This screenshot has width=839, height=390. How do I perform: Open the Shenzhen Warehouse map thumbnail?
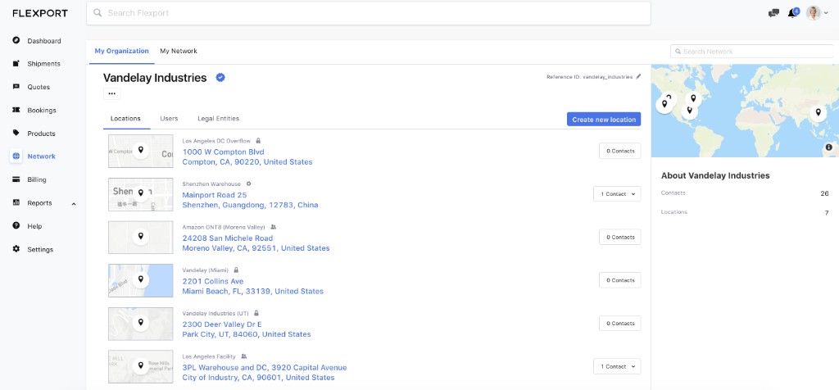coord(141,194)
